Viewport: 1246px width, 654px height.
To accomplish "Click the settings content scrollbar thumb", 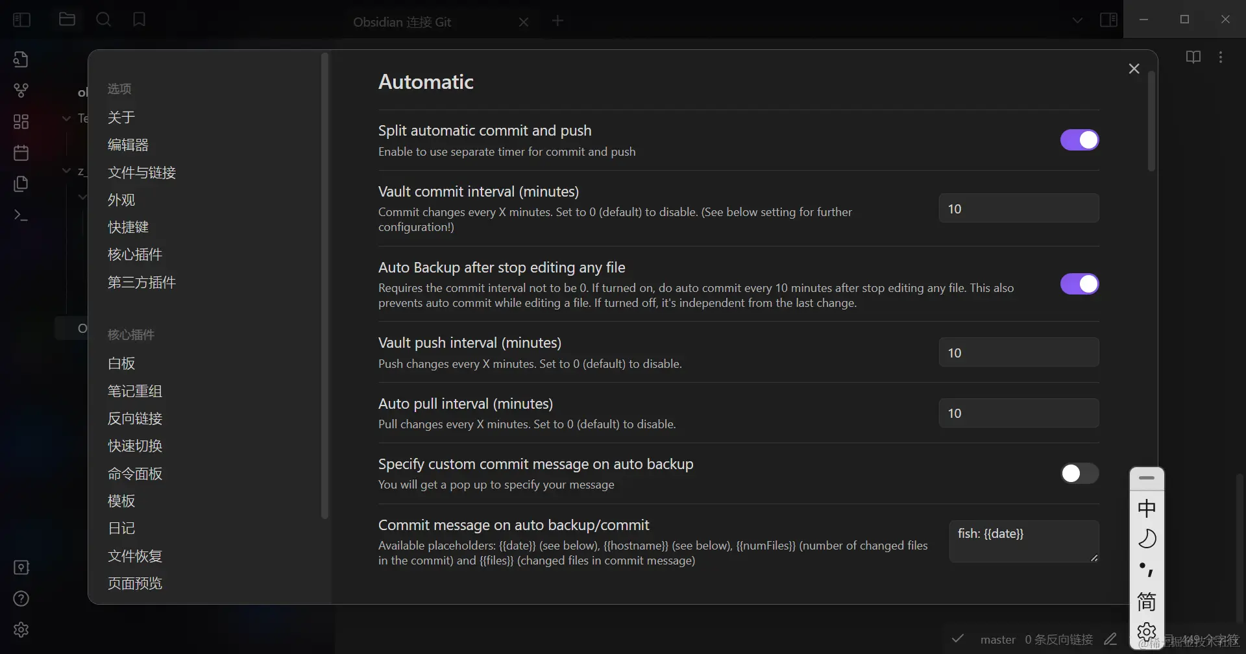I will click(x=1152, y=121).
